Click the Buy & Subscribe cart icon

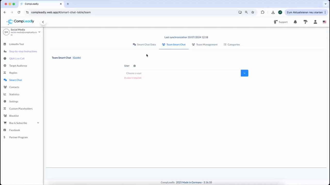pyautogui.click(x=5, y=123)
